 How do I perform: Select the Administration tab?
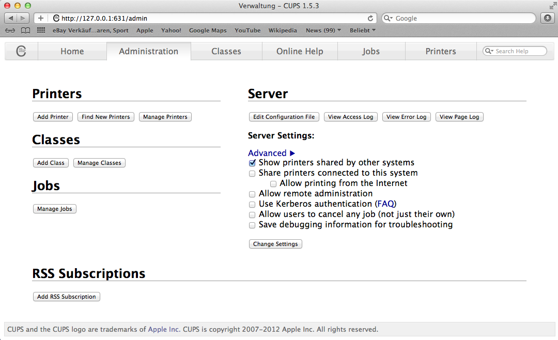pyautogui.click(x=149, y=51)
